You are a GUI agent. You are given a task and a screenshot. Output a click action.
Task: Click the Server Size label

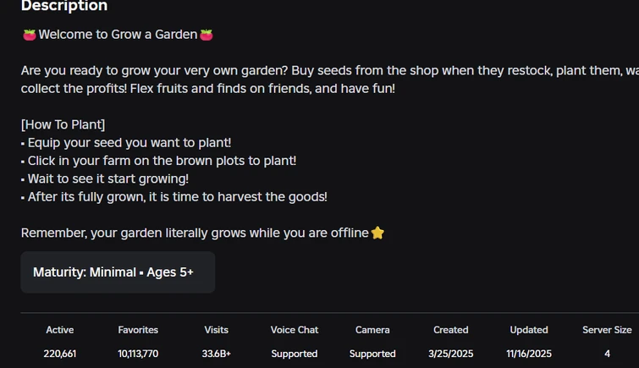607,330
